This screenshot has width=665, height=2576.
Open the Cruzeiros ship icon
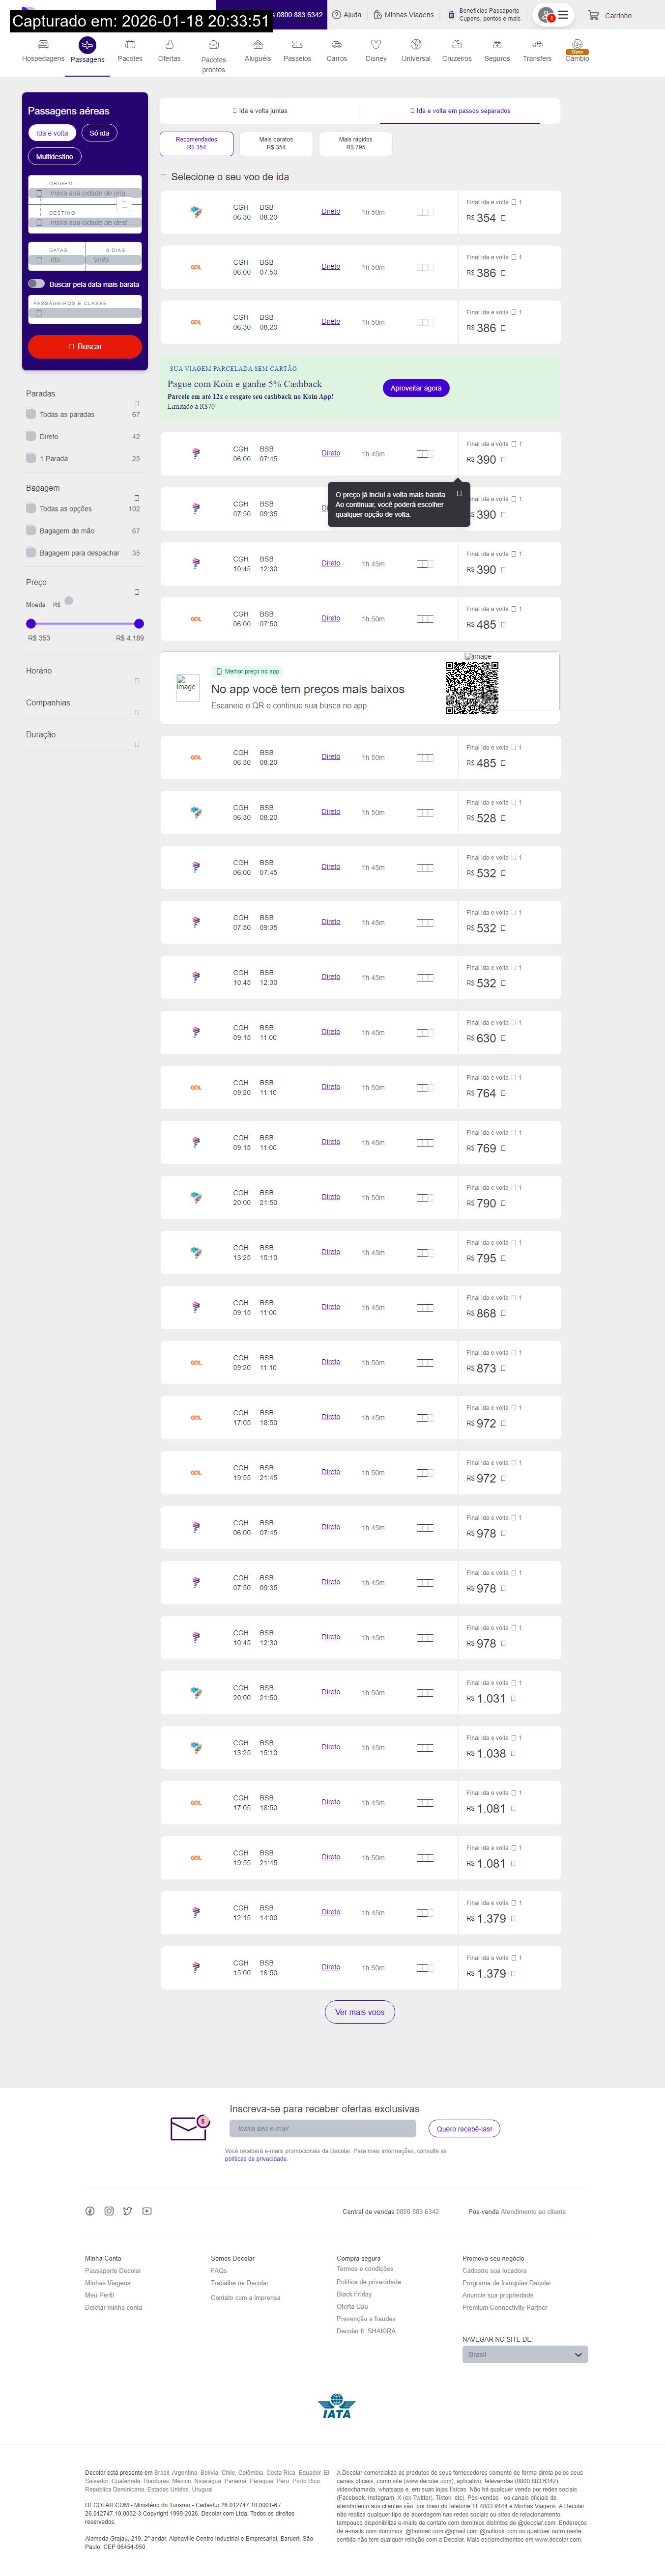(457, 45)
